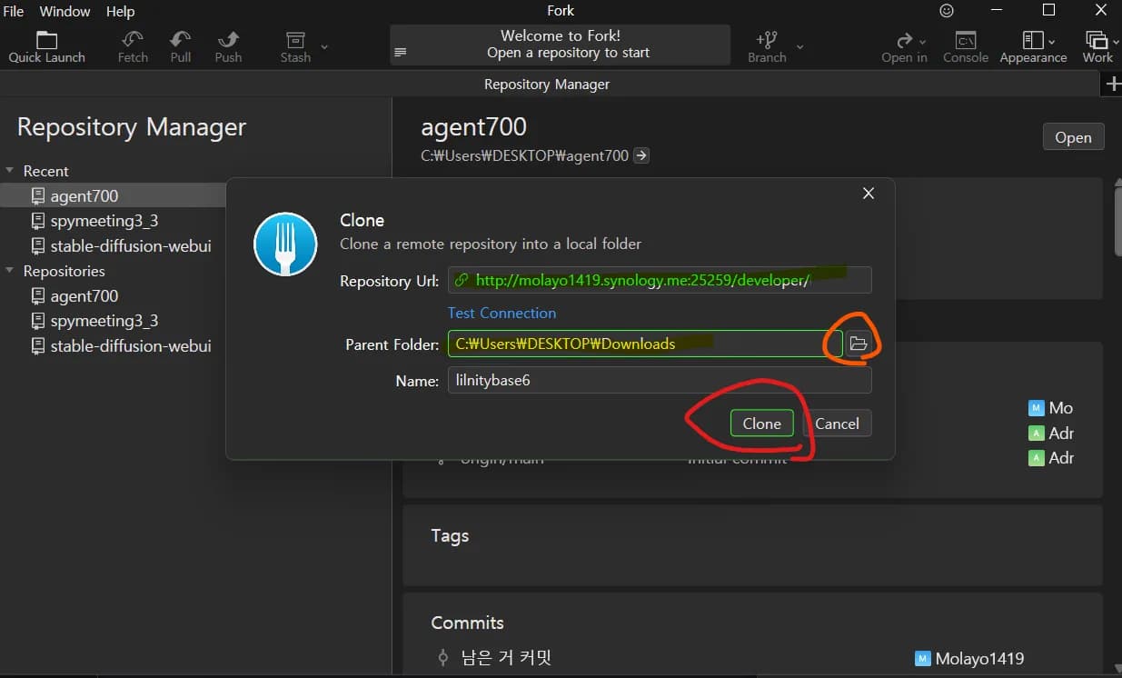Screen dimensions: 1122x678
Task: Cancel the Clone dialog
Action: 837,424
